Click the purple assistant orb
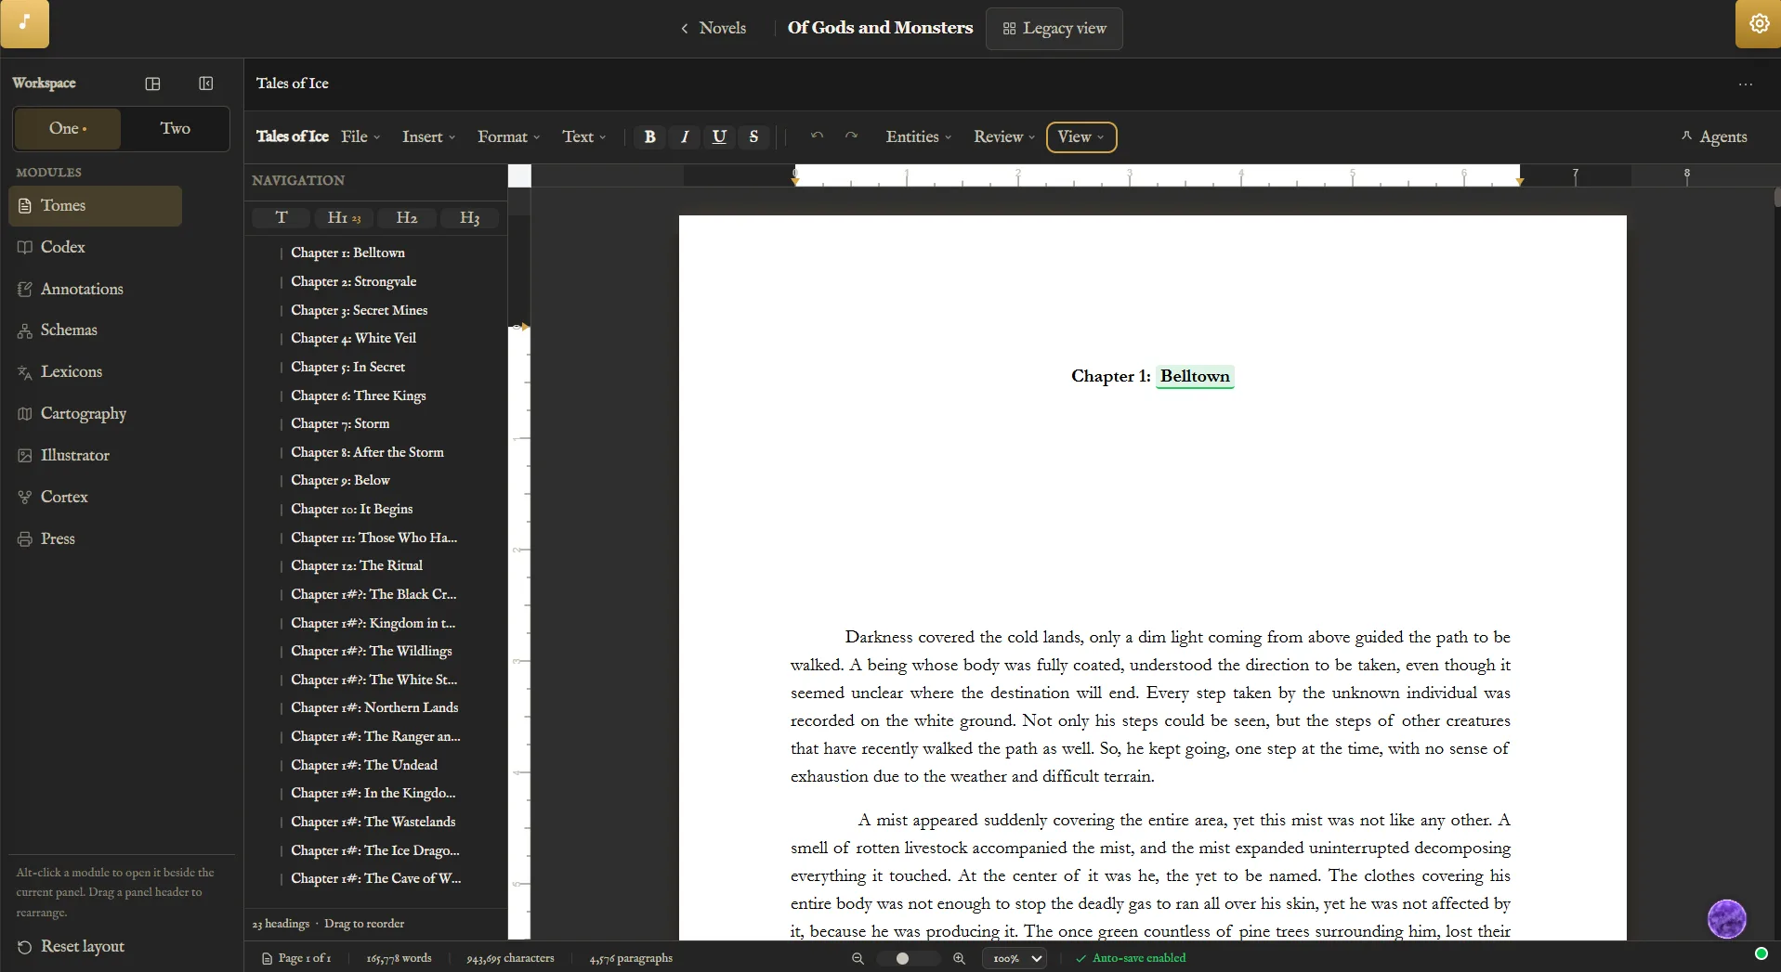 point(1726,919)
